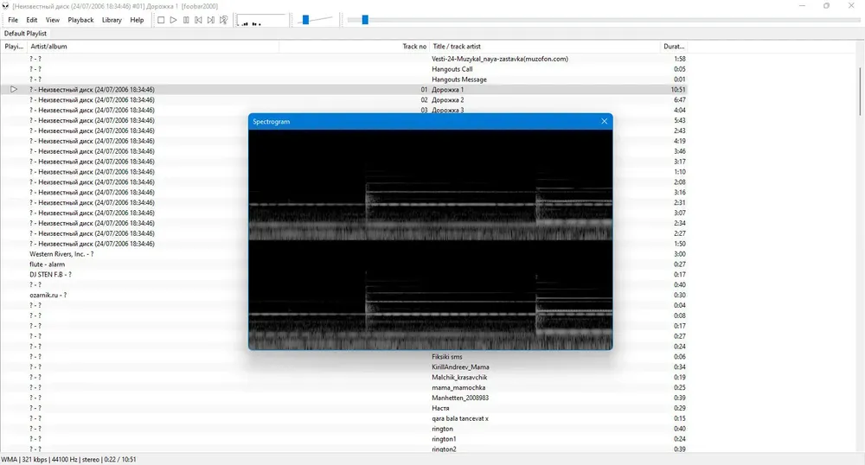The height and width of the screenshot is (465, 865).
Task: Skip to the previous track
Action: pos(198,20)
